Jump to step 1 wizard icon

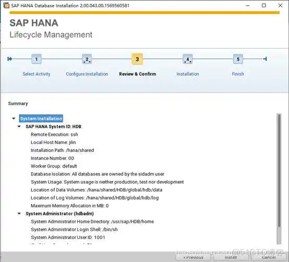coord(37,59)
